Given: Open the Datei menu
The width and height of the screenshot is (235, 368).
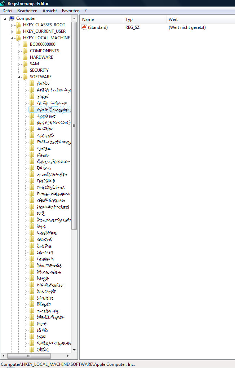Looking at the screenshot, I should pos(7,11).
